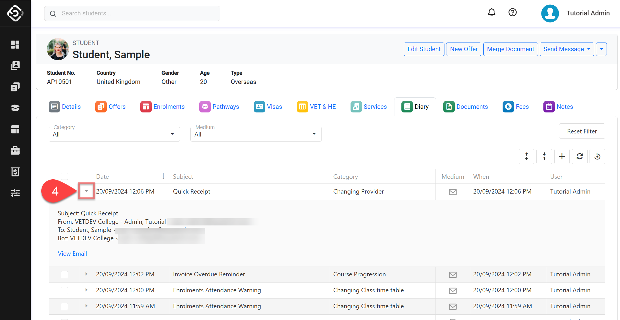
Task: Open the Send Message dropdown
Action: 567,49
